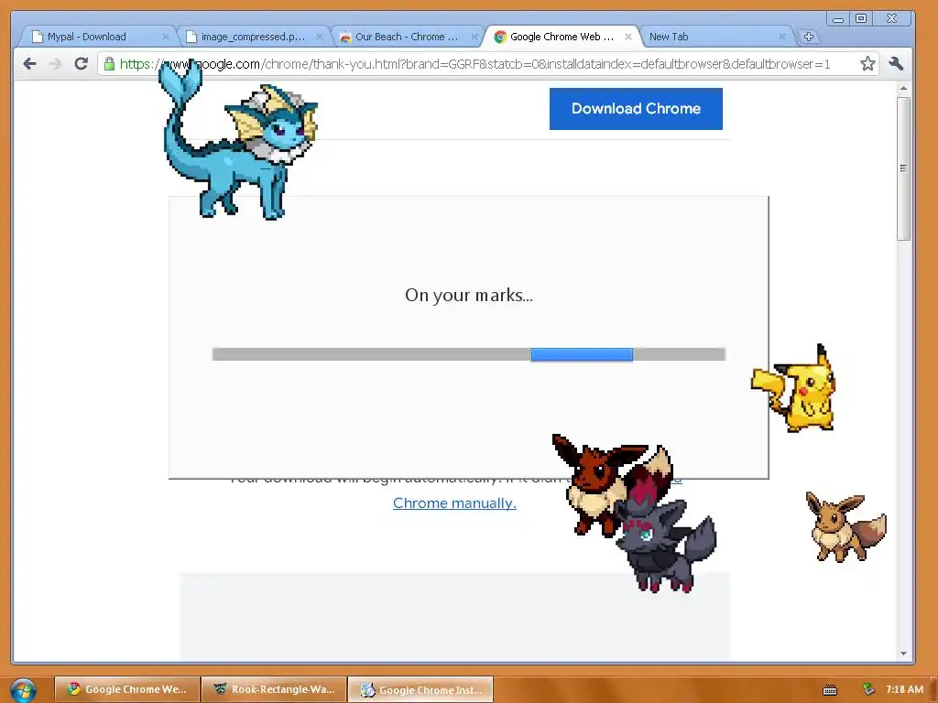Click the scrollbar down arrow

903,654
